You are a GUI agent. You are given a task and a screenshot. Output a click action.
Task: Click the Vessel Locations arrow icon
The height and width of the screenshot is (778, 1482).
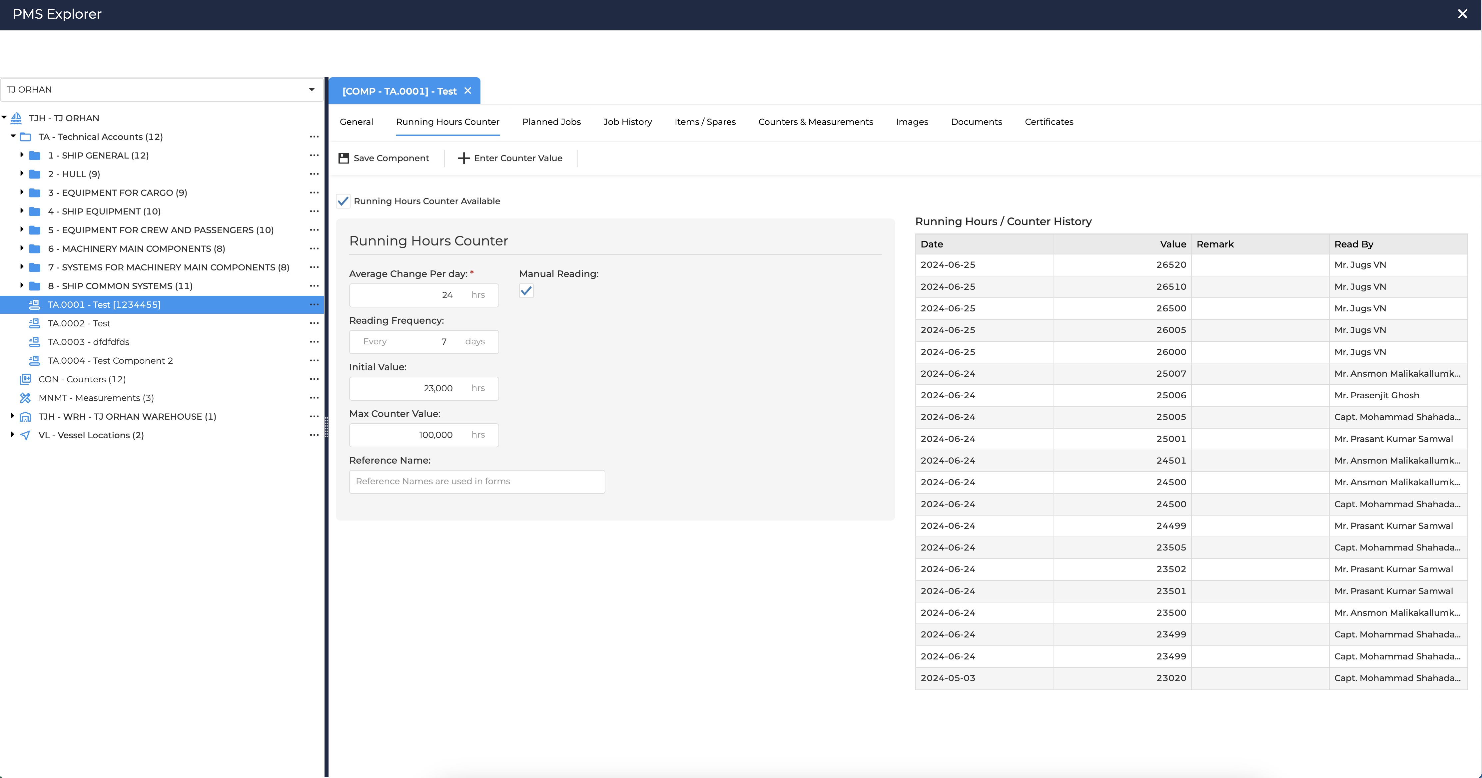(x=25, y=435)
